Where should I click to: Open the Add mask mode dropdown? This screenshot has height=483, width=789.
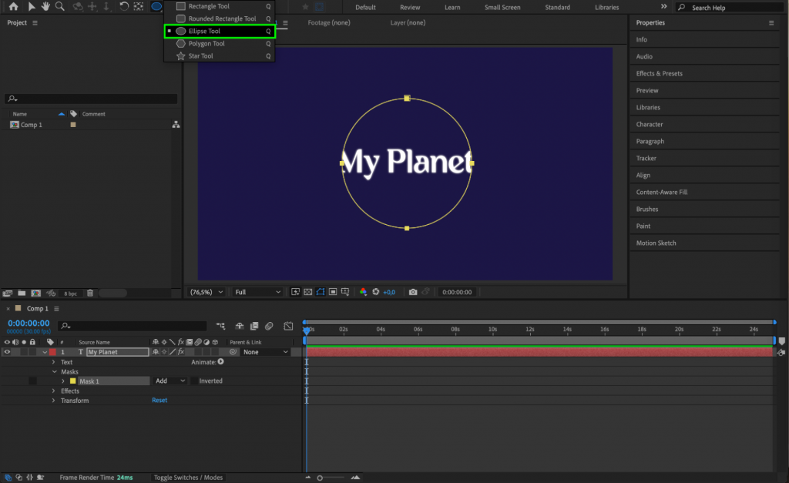(169, 381)
